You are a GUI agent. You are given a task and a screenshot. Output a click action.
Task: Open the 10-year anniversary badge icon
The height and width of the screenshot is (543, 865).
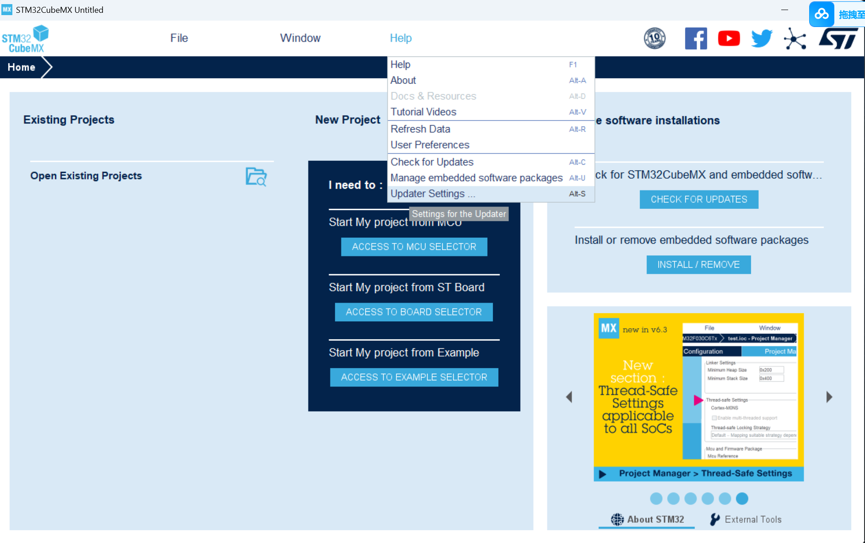tap(654, 38)
